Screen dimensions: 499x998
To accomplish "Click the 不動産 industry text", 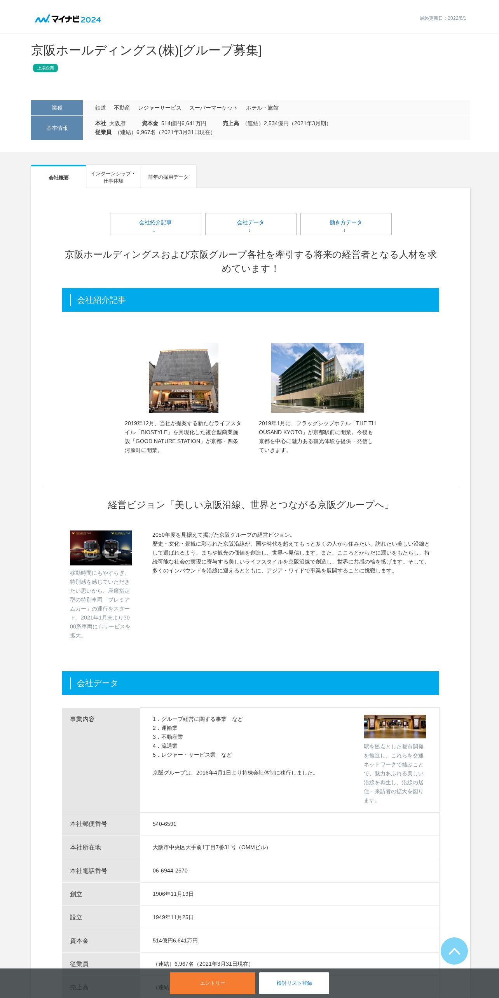I will 122,108.
